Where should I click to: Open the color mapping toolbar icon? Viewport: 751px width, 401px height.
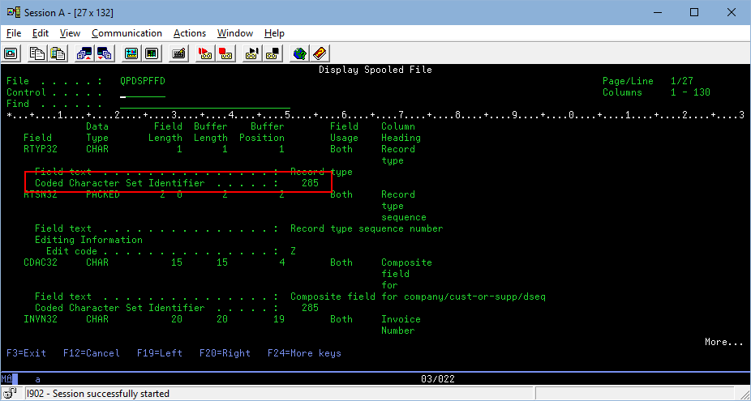pyautogui.click(x=152, y=53)
